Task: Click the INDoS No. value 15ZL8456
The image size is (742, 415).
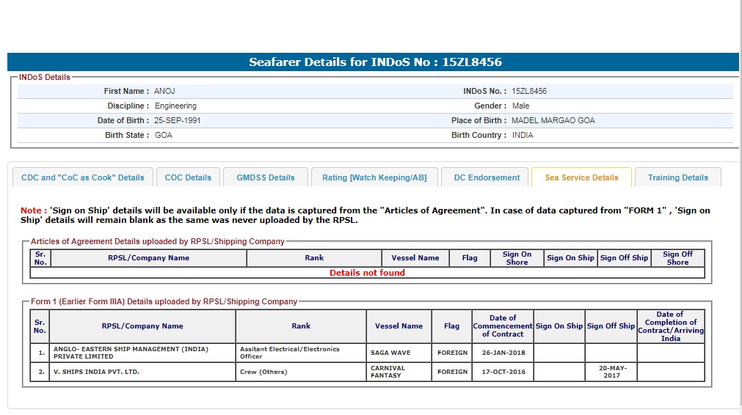Action: pos(529,92)
